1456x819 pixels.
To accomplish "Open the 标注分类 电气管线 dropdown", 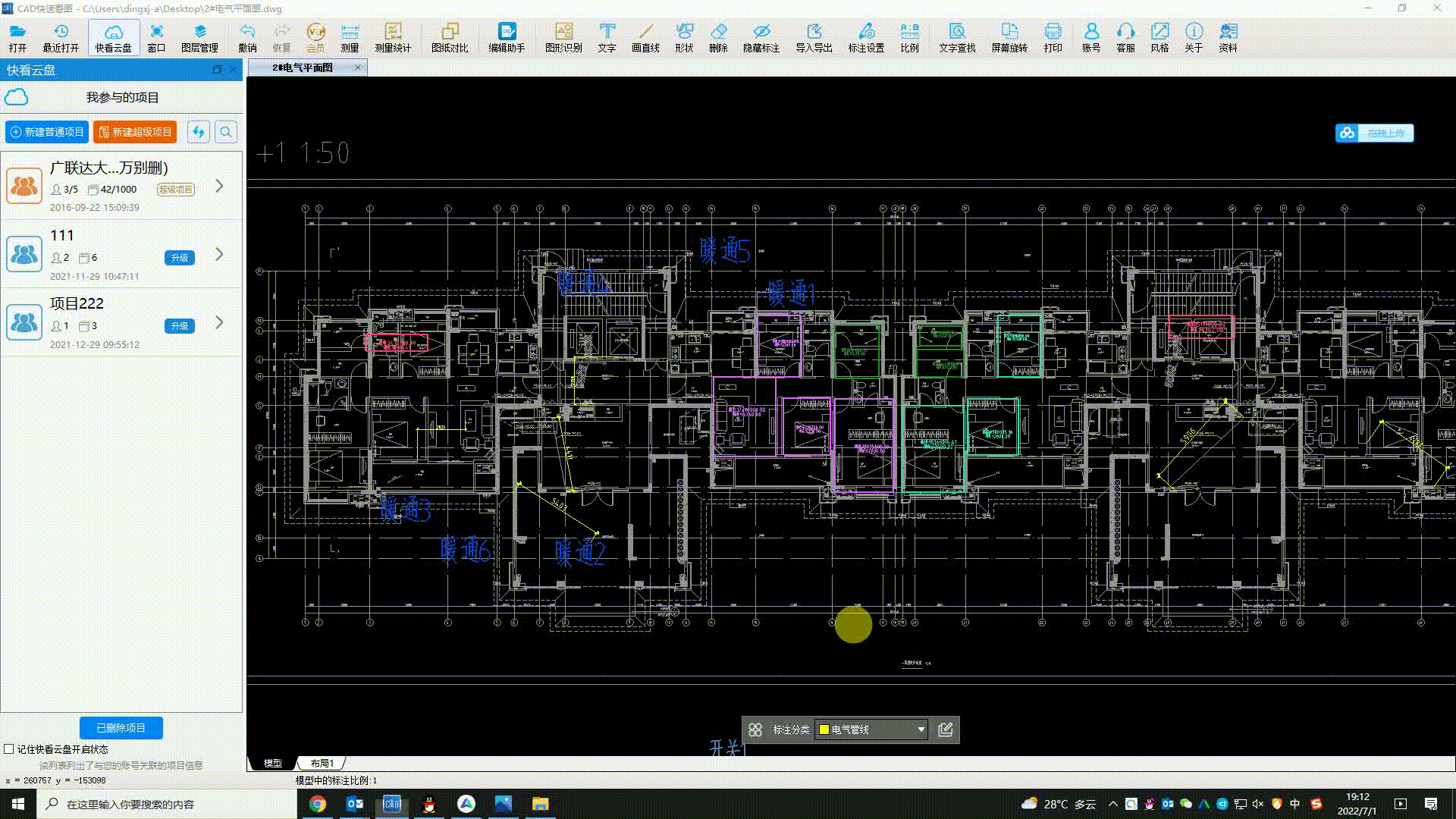I will pos(872,730).
